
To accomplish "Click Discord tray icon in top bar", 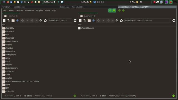I will [158, 2].
